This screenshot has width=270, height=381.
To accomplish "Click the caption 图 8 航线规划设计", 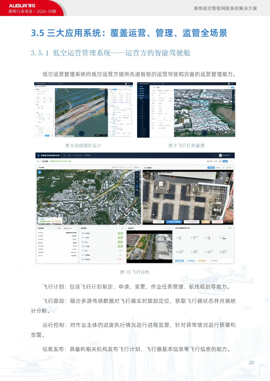I will pos(83,145).
